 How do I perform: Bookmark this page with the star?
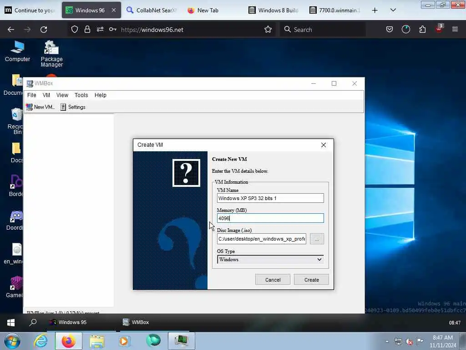268,29
